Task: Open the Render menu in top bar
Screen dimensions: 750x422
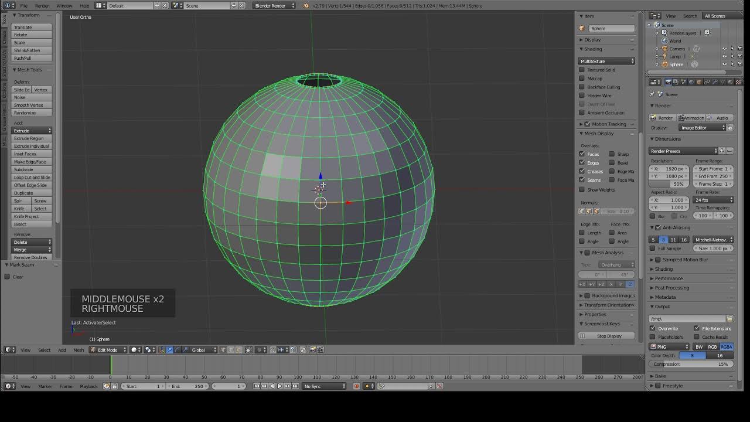Action: [x=42, y=6]
